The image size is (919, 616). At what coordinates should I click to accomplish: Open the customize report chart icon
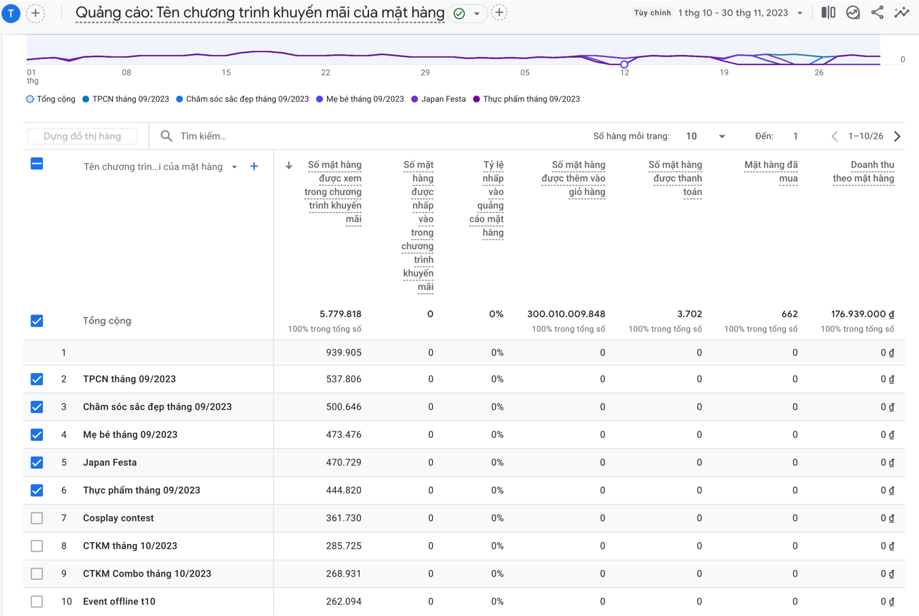(853, 13)
